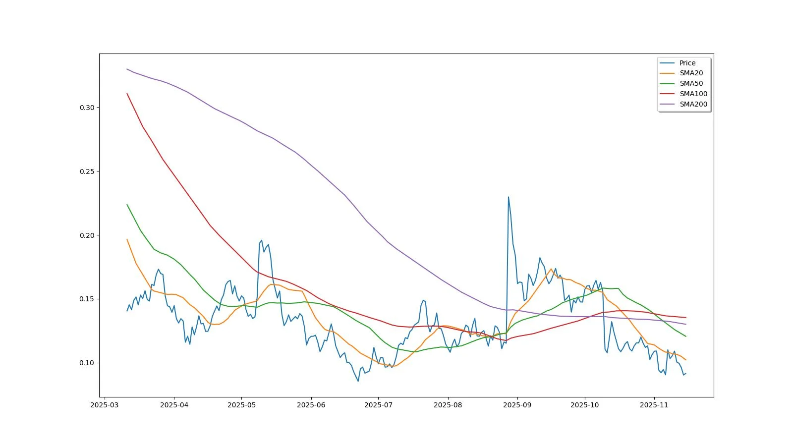Select the 0.20 y-axis tick label
The width and height of the screenshot is (793, 446).
click(x=87, y=235)
